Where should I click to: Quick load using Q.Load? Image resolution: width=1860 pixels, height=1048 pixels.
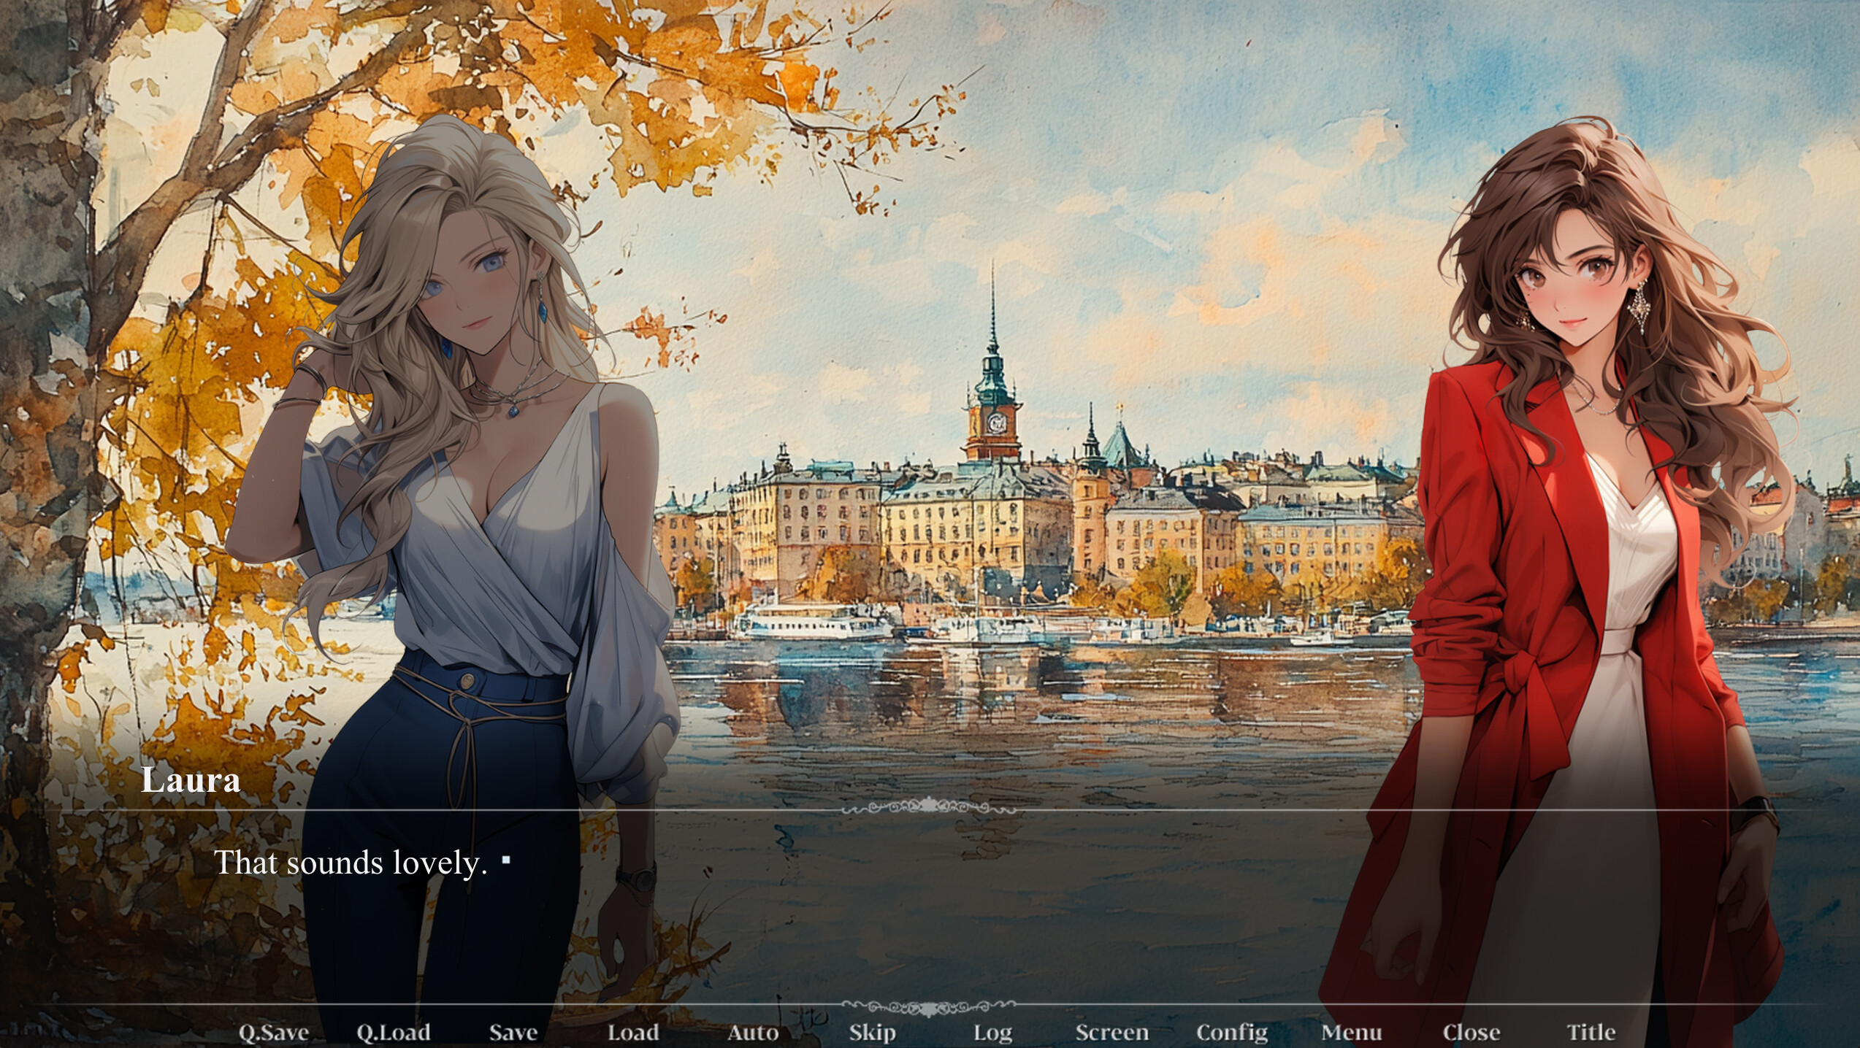point(395,1032)
